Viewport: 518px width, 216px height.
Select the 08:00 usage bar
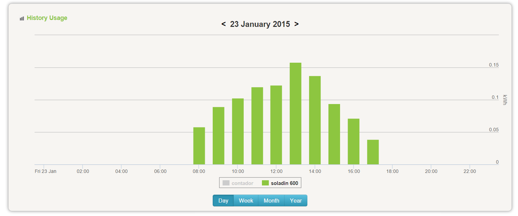(x=199, y=146)
